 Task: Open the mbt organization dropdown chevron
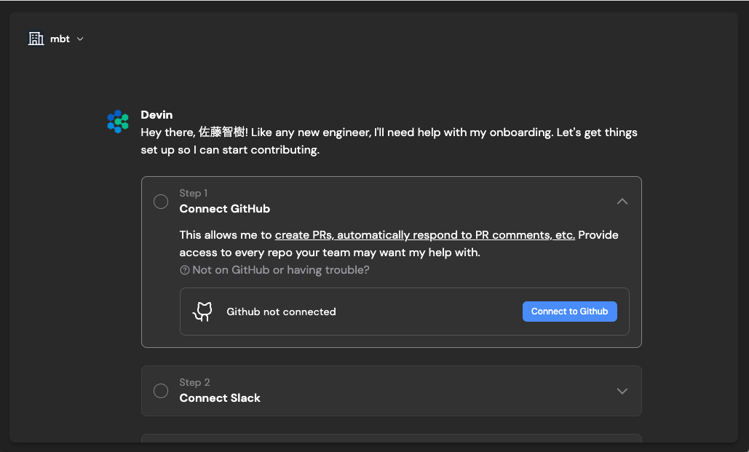(80, 39)
